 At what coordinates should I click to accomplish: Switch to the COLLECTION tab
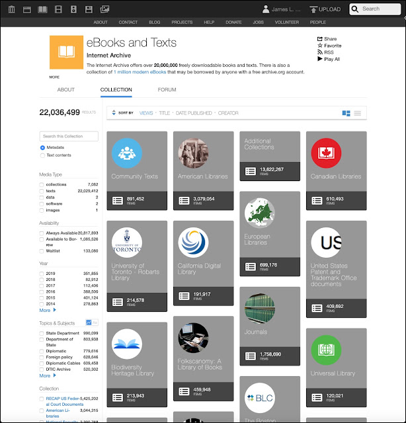click(116, 90)
